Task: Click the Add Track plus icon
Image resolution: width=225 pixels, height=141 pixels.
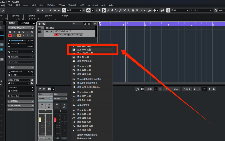Action: pyautogui.click(x=40, y=24)
